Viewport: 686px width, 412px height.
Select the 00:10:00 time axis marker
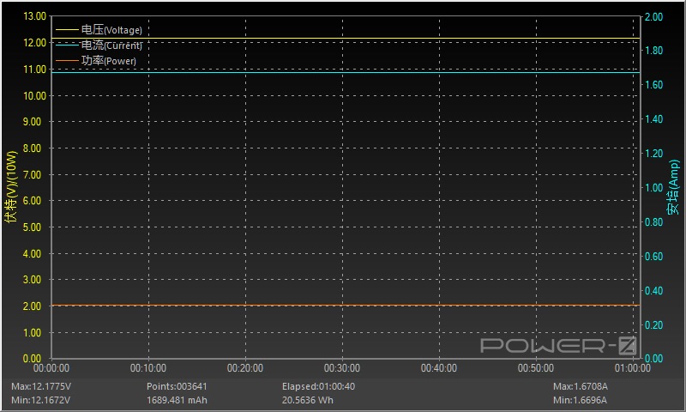pyautogui.click(x=148, y=367)
